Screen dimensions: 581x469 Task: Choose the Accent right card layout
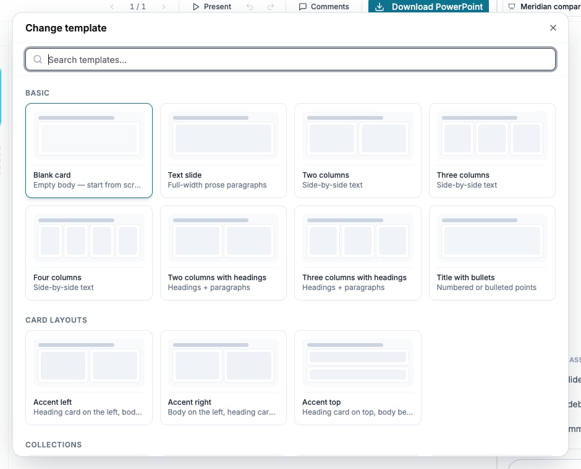[x=223, y=378]
